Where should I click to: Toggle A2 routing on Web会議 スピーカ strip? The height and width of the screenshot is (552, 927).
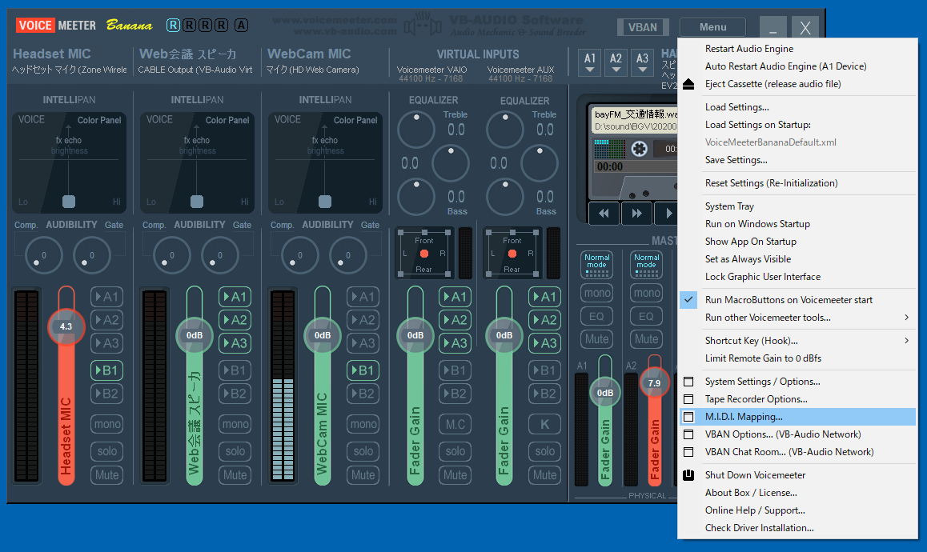click(x=235, y=320)
